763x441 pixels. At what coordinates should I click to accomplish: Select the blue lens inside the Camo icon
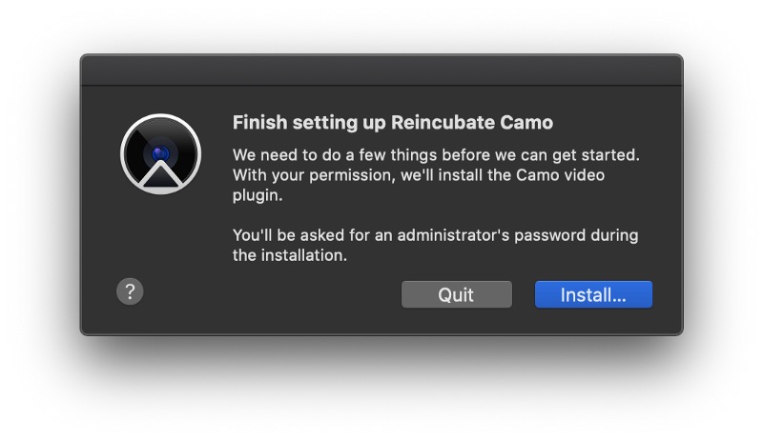tap(160, 153)
